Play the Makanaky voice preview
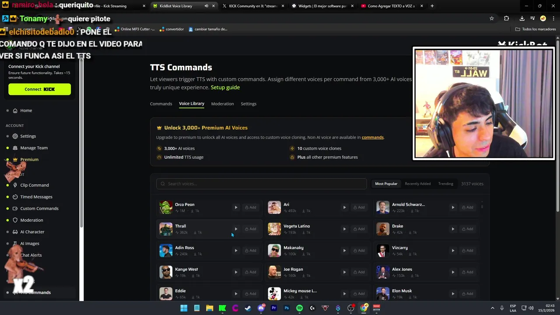 pyautogui.click(x=344, y=250)
